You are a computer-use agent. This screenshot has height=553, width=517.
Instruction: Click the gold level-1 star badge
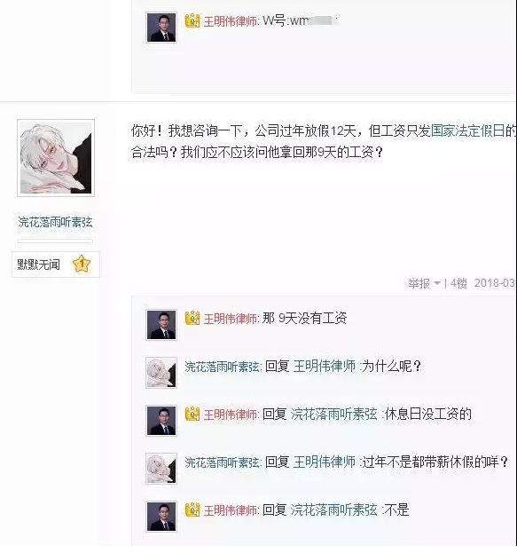(x=82, y=264)
